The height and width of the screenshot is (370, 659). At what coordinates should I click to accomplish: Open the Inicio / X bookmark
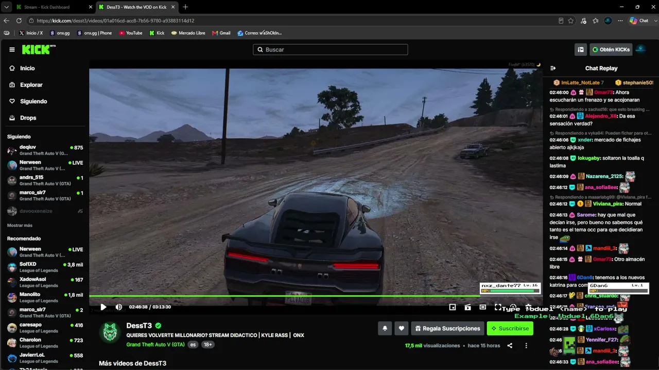point(31,33)
